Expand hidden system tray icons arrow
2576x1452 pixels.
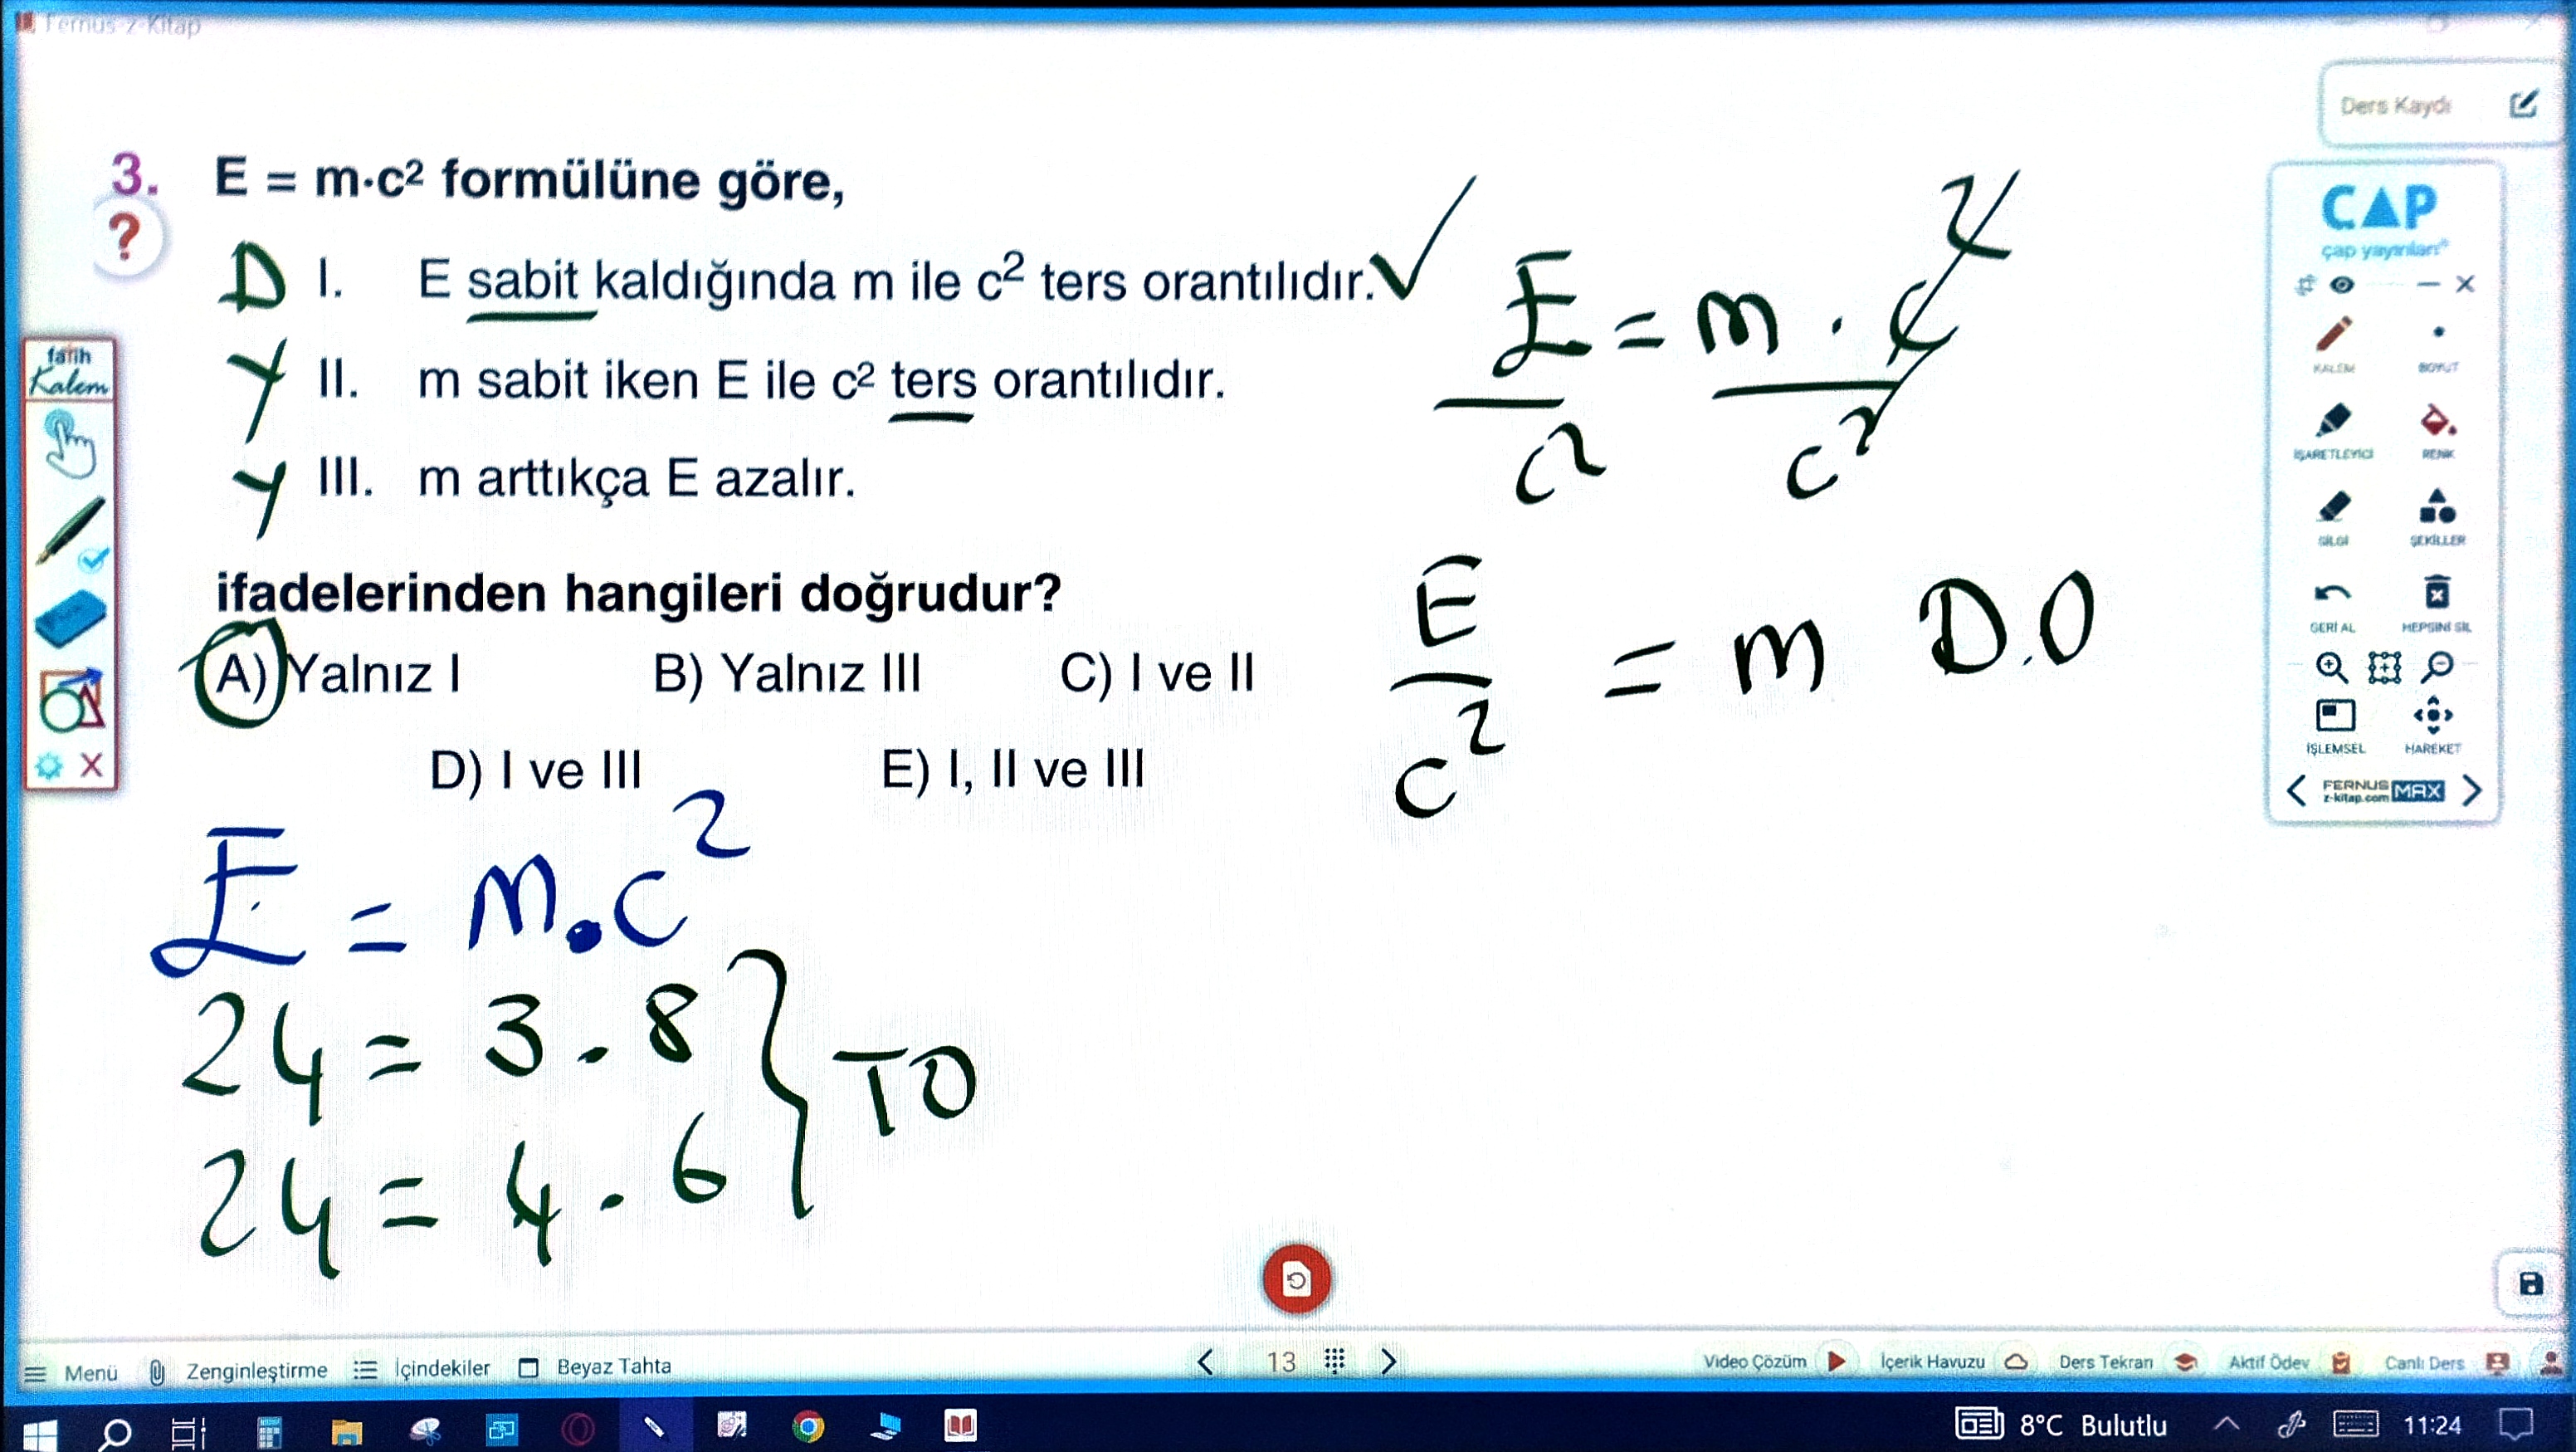click(x=2227, y=1424)
